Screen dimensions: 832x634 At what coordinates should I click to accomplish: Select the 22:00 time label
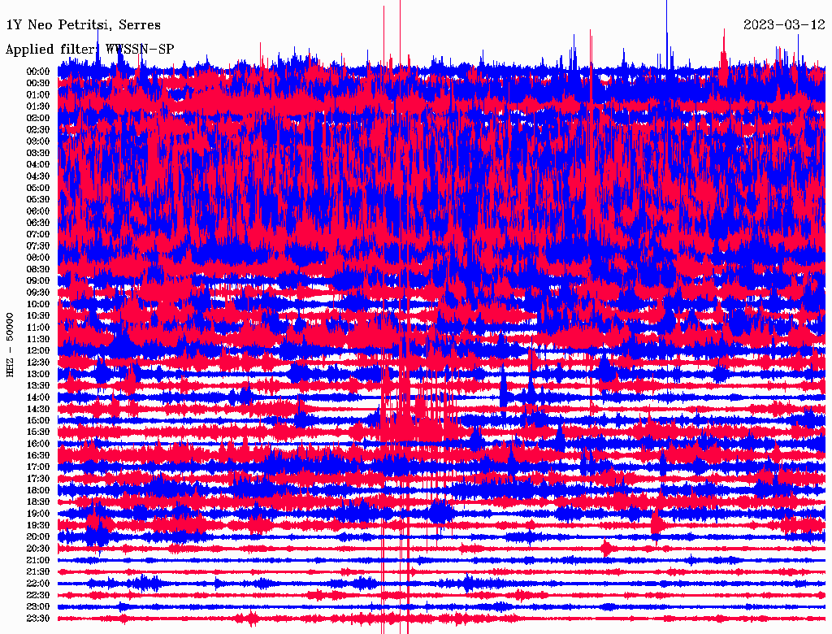[x=38, y=584]
